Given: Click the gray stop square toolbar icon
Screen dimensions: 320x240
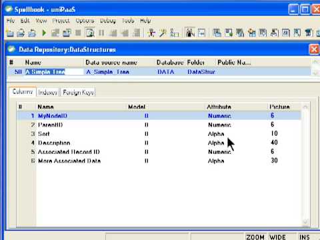Looking at the screenshot, I should point(78,33).
